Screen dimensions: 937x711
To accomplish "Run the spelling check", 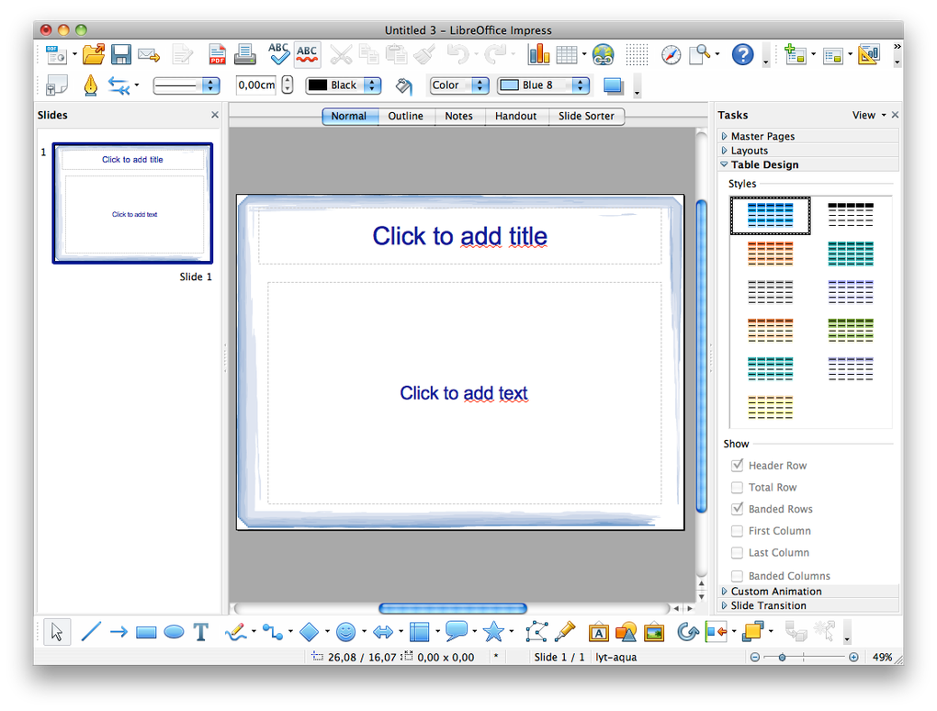I will [x=277, y=54].
